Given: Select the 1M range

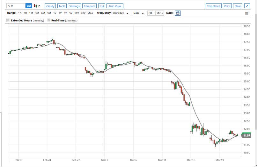Looking at the screenshot, I should pos(31,13).
